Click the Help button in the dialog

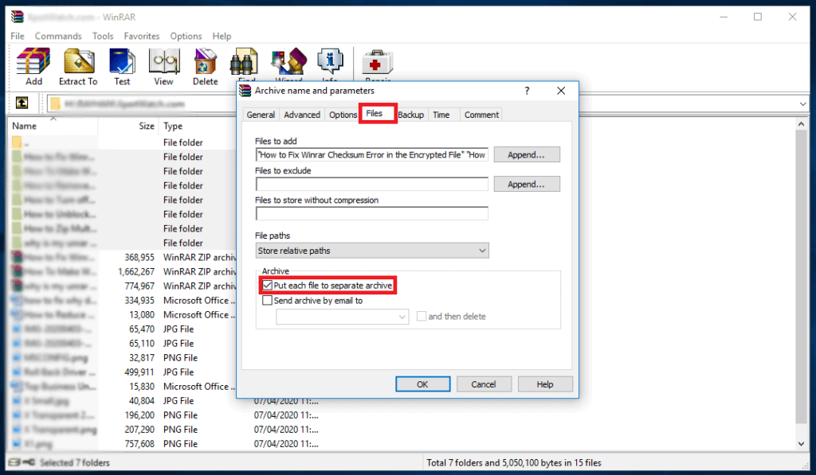point(545,384)
